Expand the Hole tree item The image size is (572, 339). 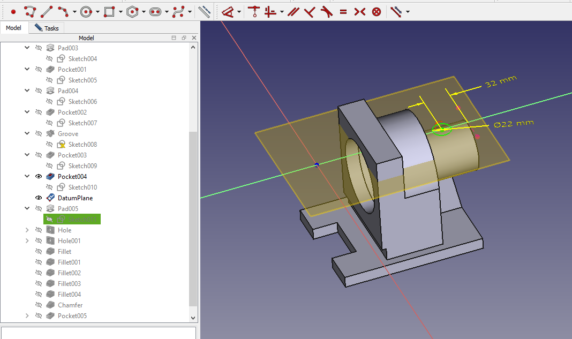27,230
